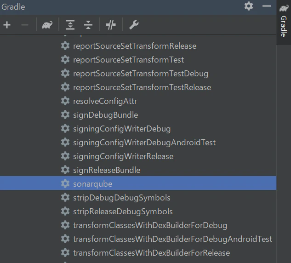Select the reportSourceSetTransformRelease task
The height and width of the screenshot is (263, 291).
135,46
